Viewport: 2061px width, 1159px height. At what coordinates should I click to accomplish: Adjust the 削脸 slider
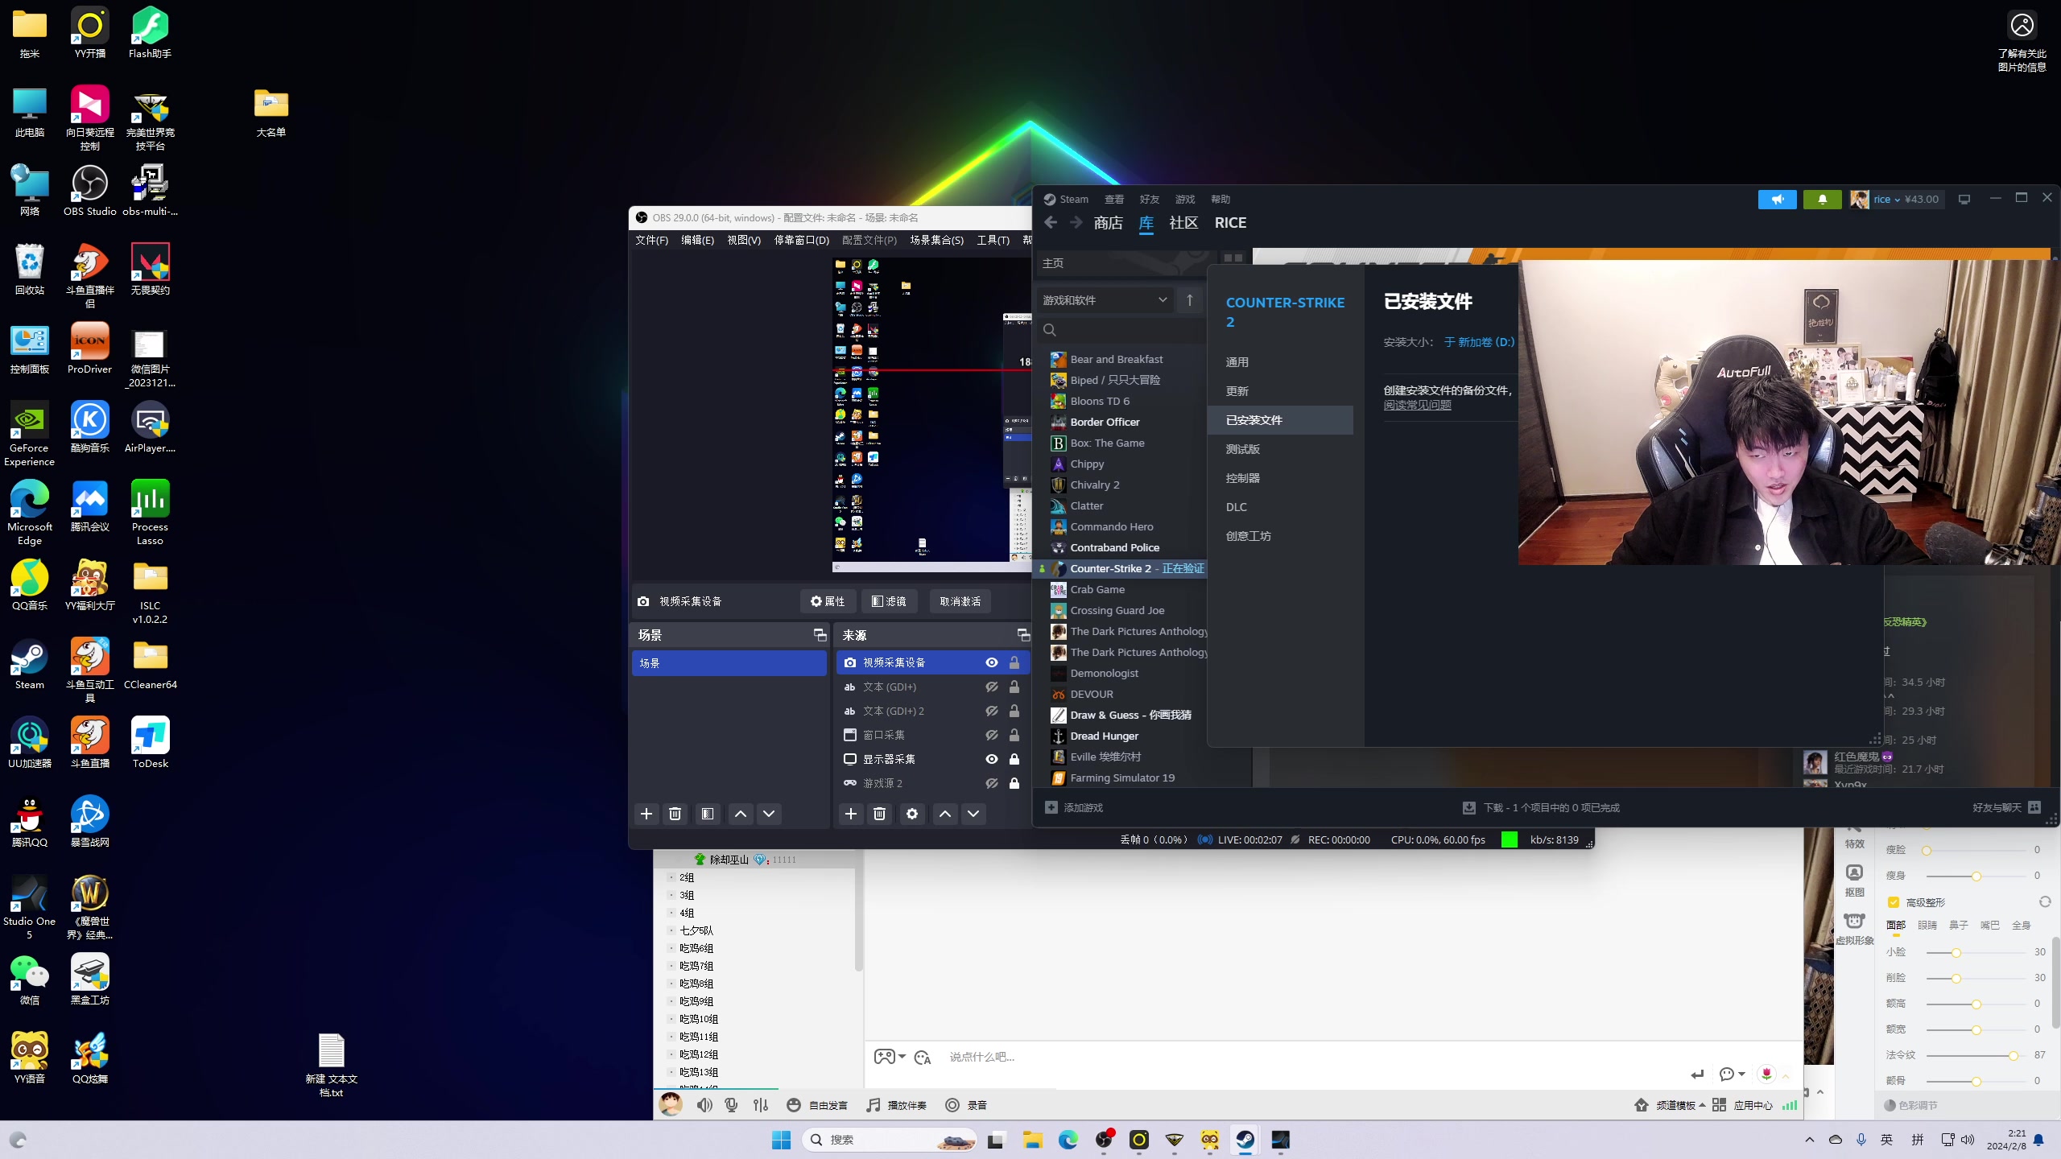(x=1976, y=978)
